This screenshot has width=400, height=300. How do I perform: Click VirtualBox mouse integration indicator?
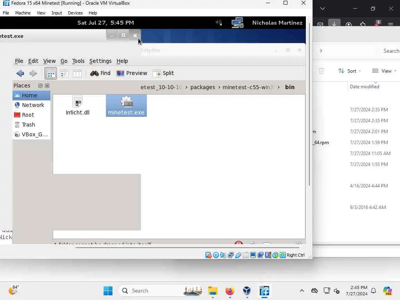(x=275, y=255)
